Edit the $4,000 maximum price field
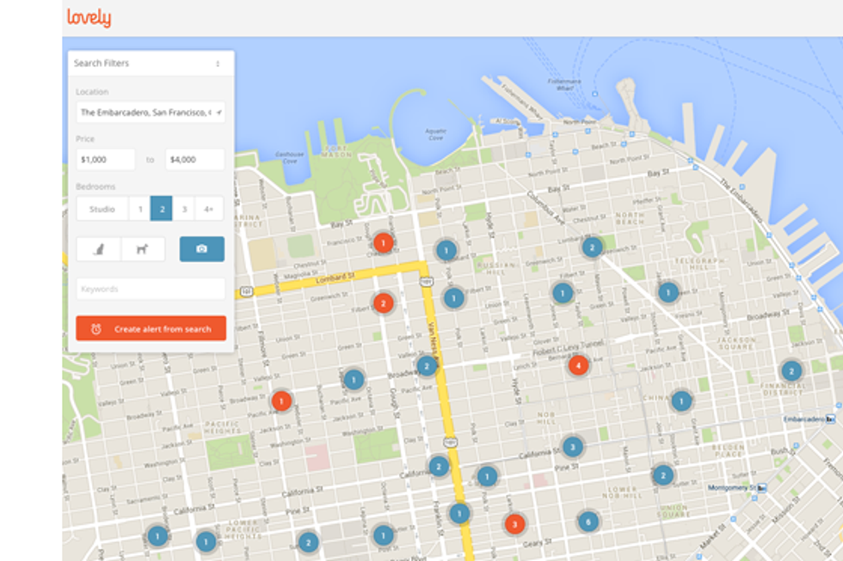 point(194,160)
